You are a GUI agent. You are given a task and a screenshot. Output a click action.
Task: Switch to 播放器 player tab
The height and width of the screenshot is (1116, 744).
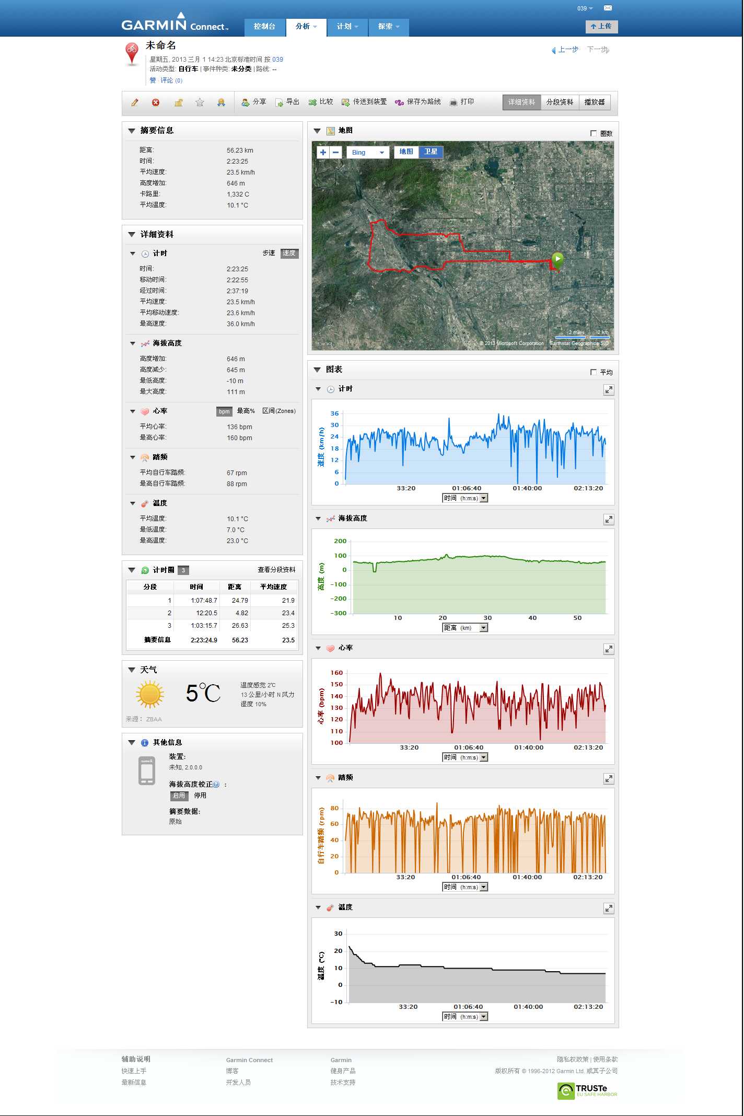pyautogui.click(x=595, y=102)
